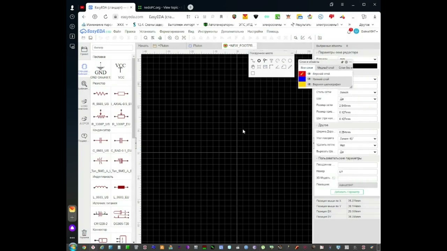The width and height of the screenshot is (447, 251).
Task: Open the JLCPCB sidebar icon
Action: pyautogui.click(x=84, y=120)
